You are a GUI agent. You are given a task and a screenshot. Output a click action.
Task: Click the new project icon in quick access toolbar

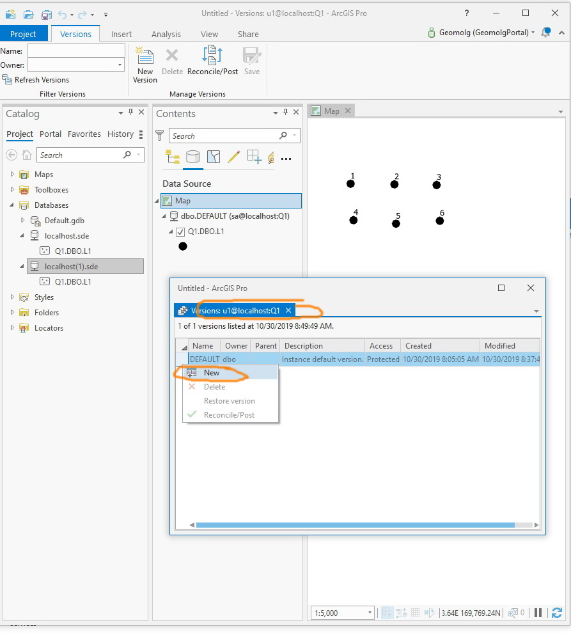(11, 15)
